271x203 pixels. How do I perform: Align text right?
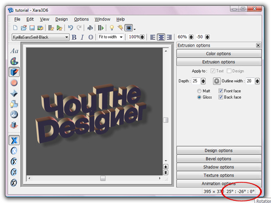[x=169, y=37]
